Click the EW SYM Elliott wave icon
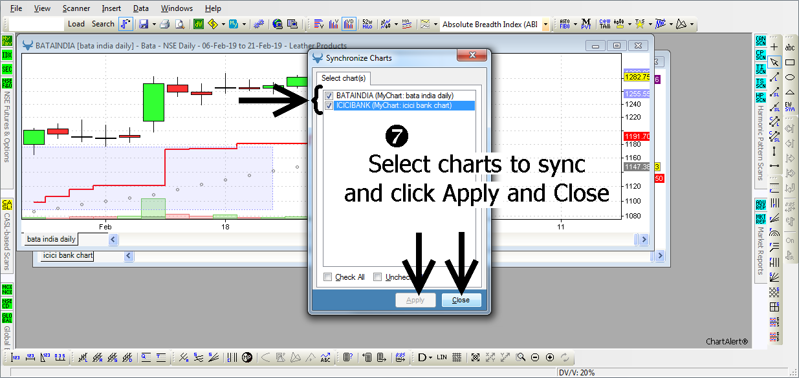This screenshot has height=378, width=799. (790, 107)
